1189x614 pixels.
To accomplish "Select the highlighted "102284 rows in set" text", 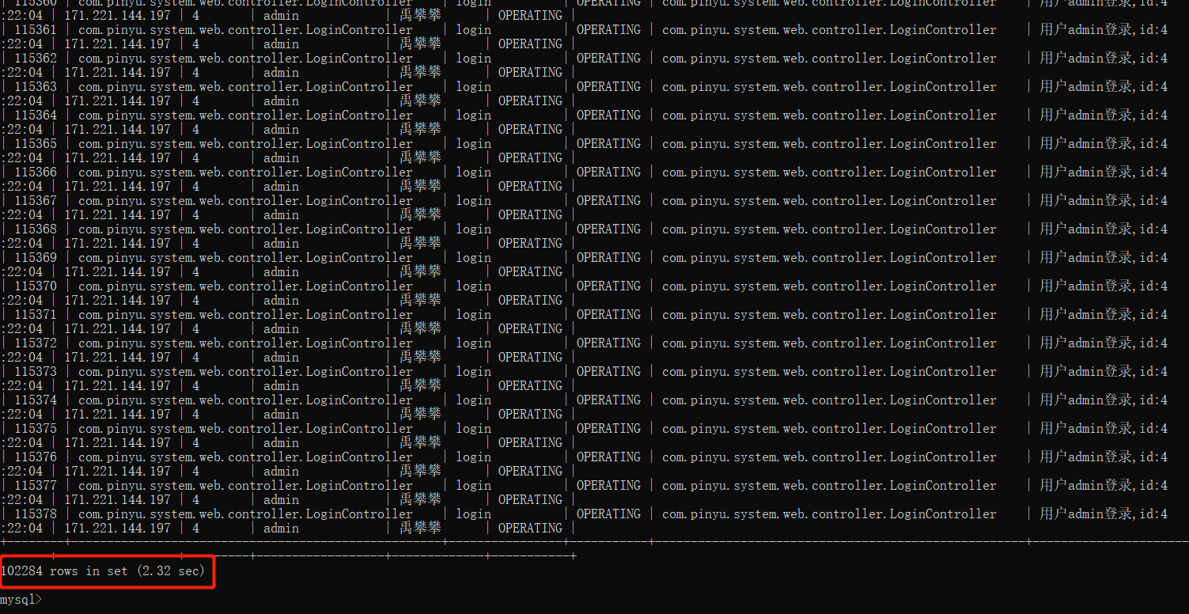I will pyautogui.click(x=63, y=570).
